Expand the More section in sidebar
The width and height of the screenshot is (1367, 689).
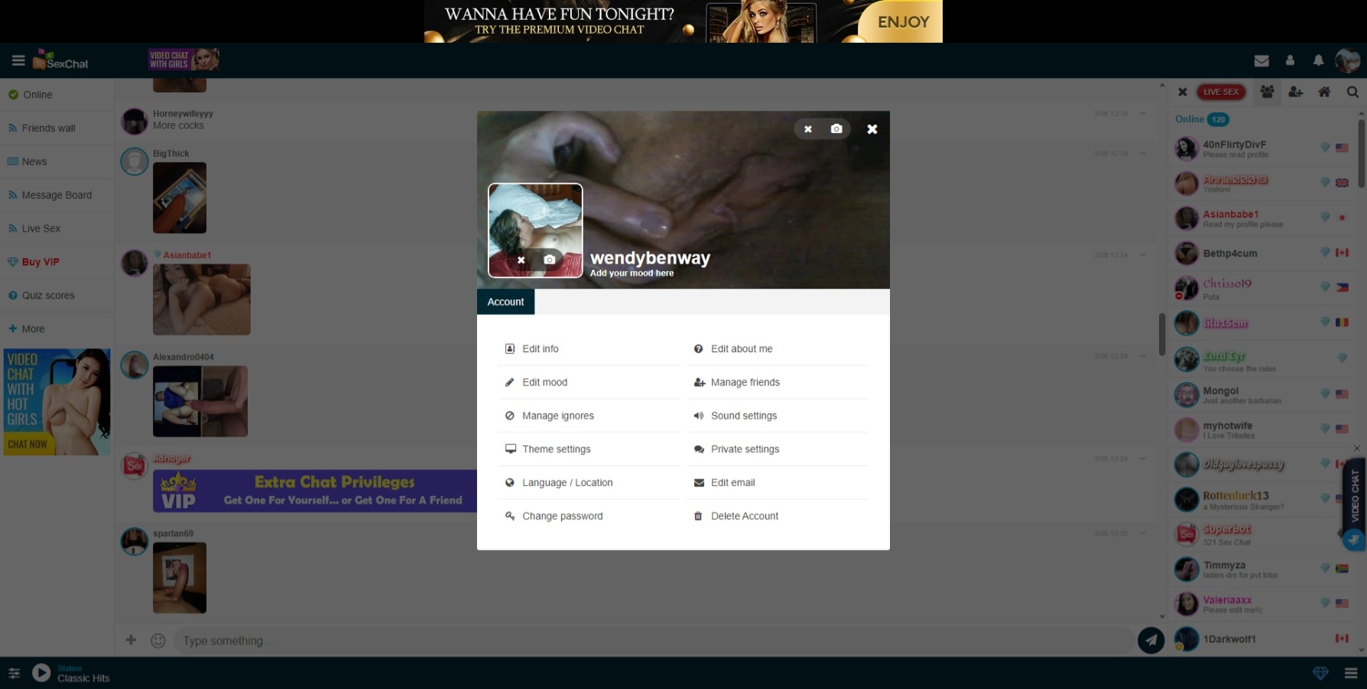[x=33, y=328]
